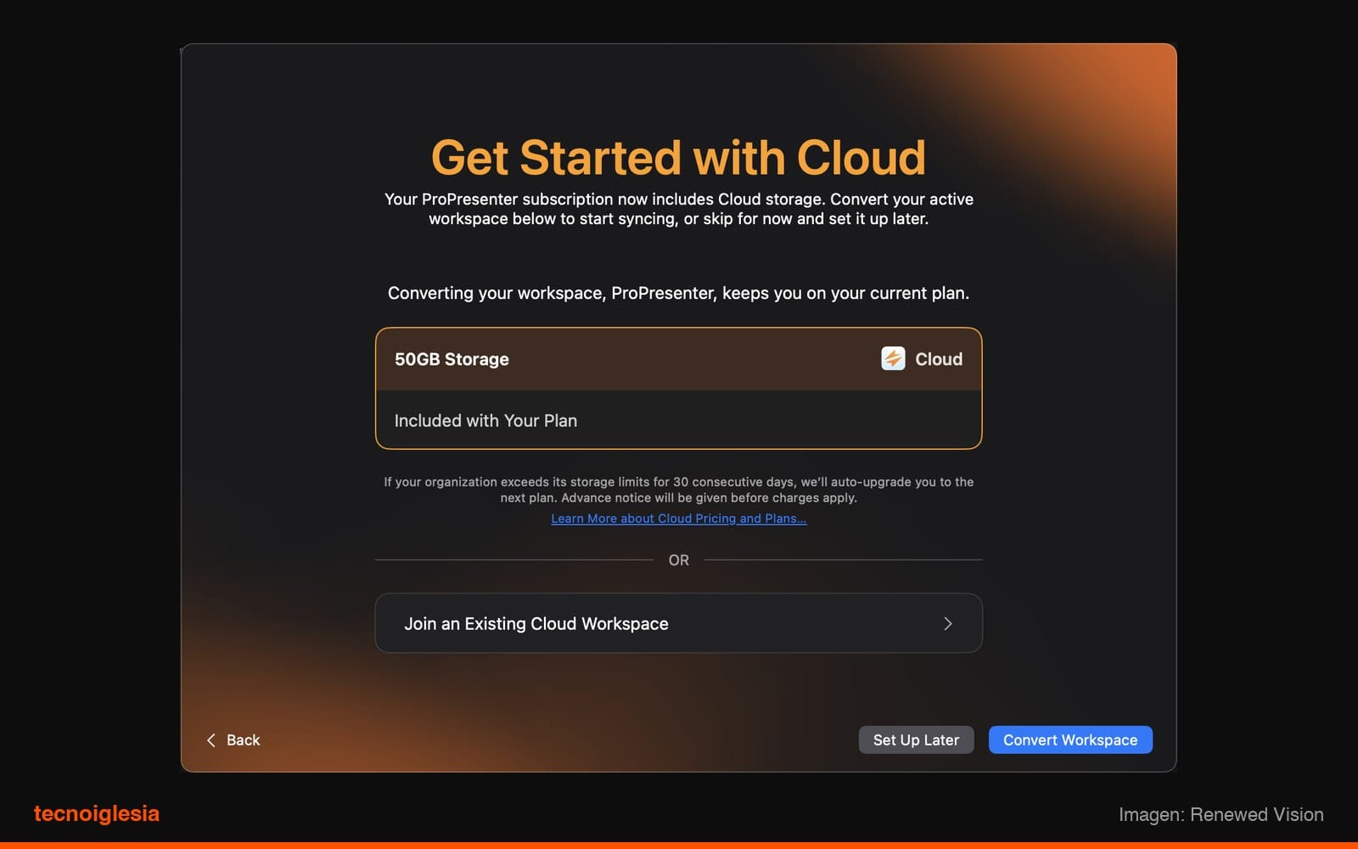Click the Cloud lightning logo icon

tap(893, 358)
